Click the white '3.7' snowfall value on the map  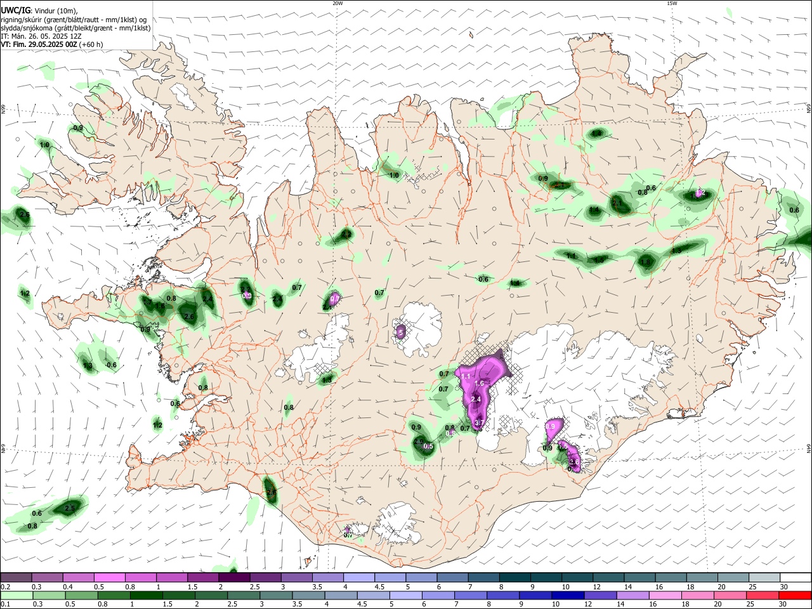click(x=480, y=423)
